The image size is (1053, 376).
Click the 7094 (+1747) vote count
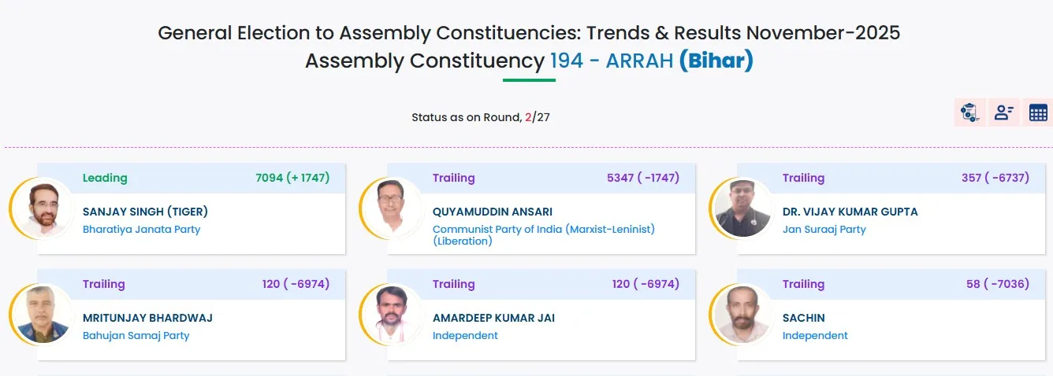292,178
